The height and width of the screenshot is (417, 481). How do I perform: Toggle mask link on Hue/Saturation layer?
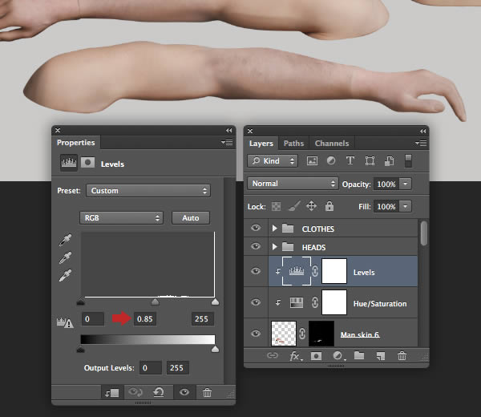point(315,302)
